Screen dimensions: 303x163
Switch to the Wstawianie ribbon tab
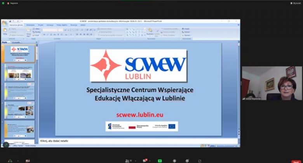pyautogui.click(x=30, y=25)
